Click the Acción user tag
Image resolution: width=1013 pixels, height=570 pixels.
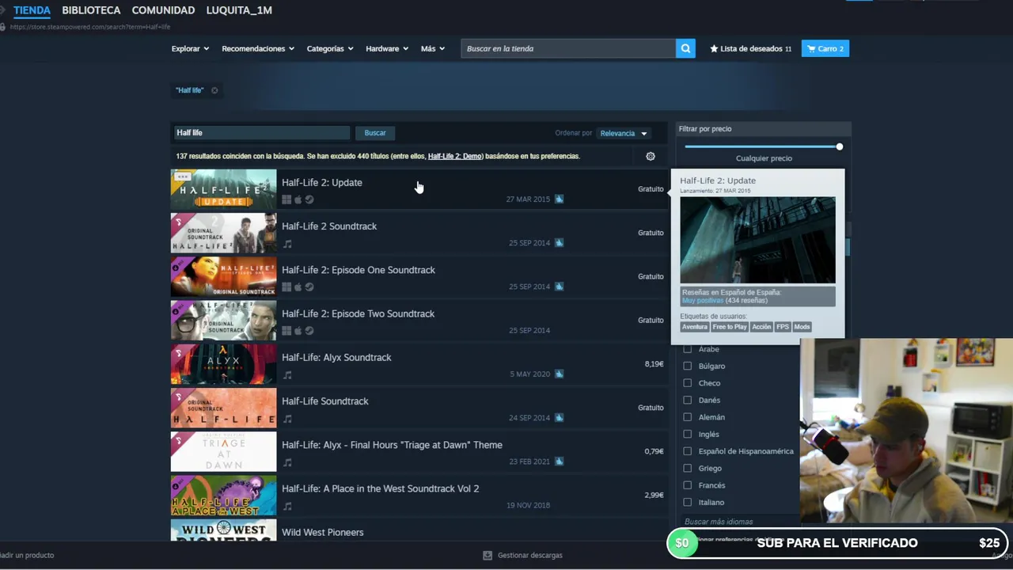click(761, 327)
